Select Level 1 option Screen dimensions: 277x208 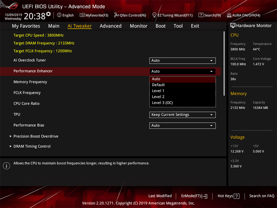[182, 91]
